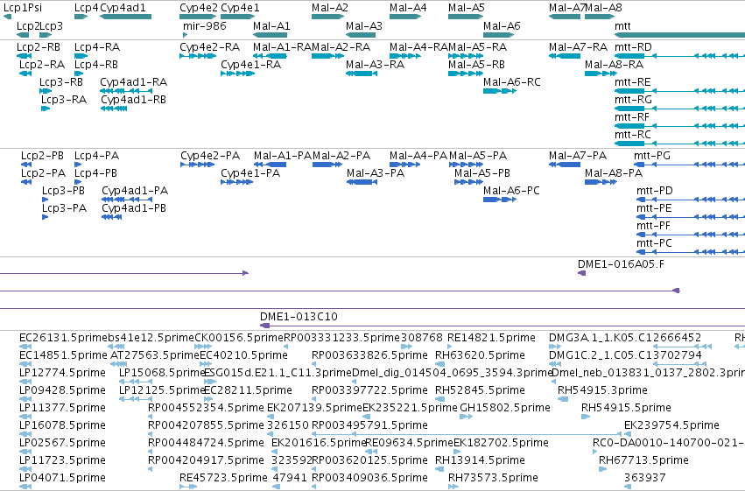The image size is (745, 491).
Task: Select the Cyp4e2-RA transcript label
Action: coord(209,47)
